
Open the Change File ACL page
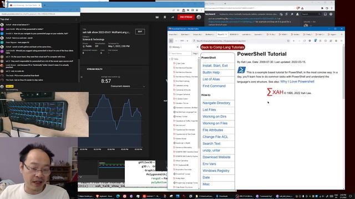tap(215, 137)
